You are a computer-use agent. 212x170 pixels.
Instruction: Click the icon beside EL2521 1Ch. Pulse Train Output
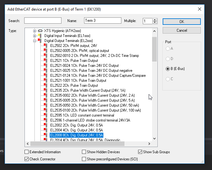pos(46,61)
